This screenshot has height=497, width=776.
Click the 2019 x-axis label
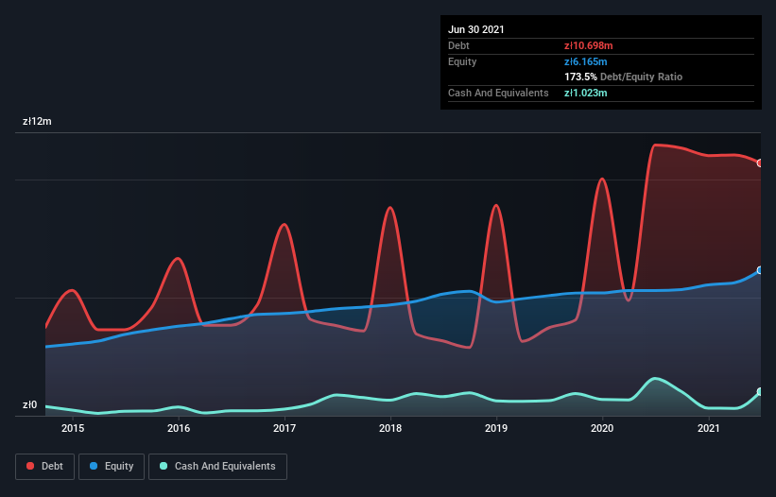pyautogui.click(x=496, y=428)
